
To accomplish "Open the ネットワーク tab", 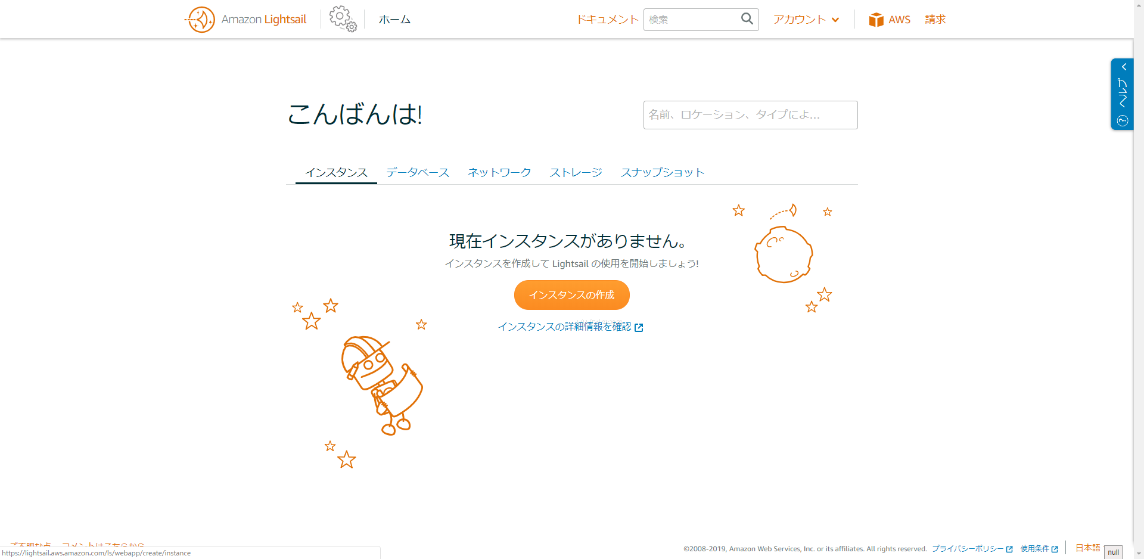I will (499, 172).
